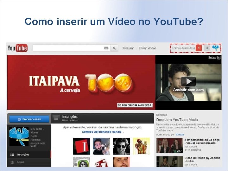Open the blue bird avatar in header
The image size is (228, 171).
click(x=216, y=48)
